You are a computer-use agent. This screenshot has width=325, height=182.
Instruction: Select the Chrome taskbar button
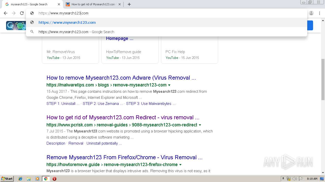(x=46, y=179)
